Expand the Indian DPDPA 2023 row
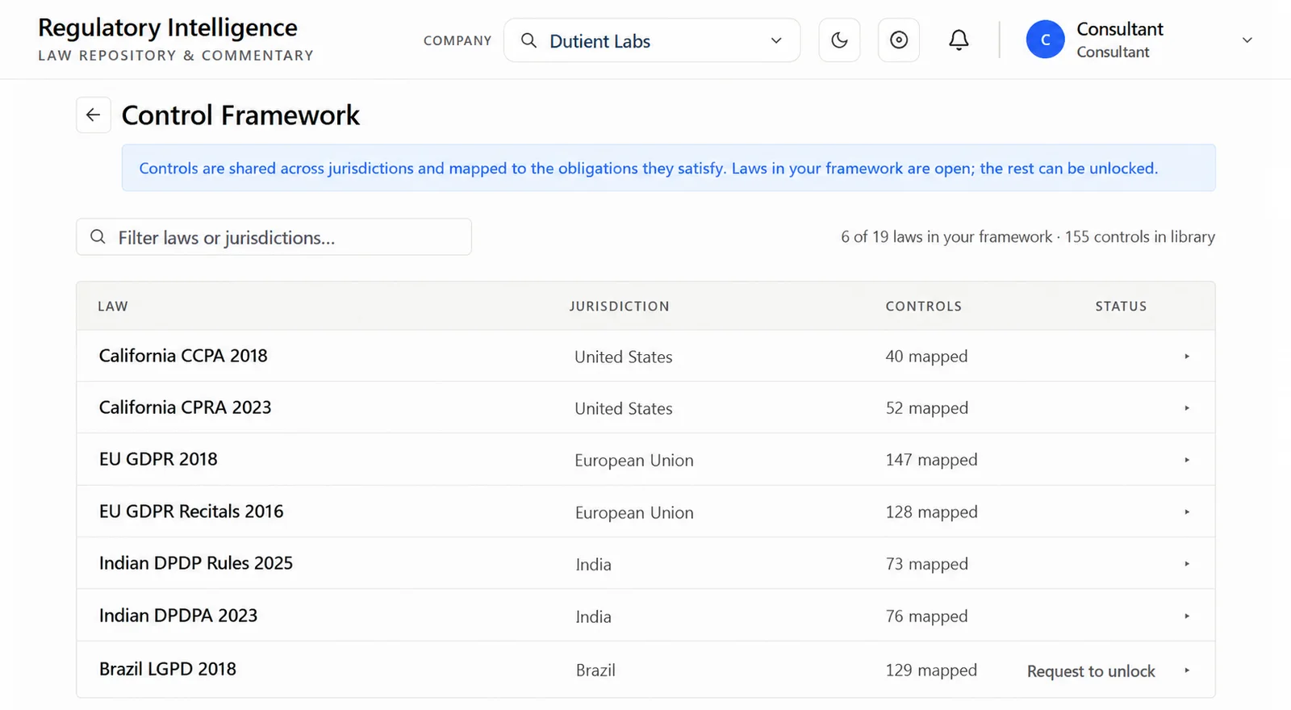The width and height of the screenshot is (1291, 710). [1187, 616]
